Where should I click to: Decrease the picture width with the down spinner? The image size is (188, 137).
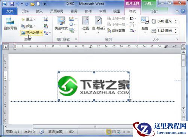pos(176,32)
